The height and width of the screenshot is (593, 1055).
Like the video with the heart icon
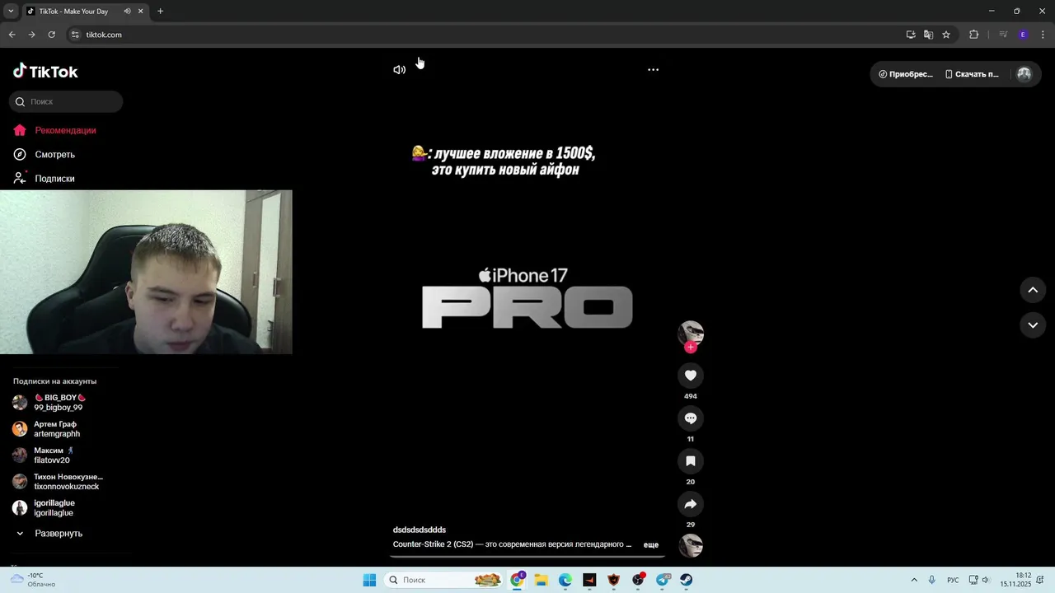pyautogui.click(x=691, y=376)
